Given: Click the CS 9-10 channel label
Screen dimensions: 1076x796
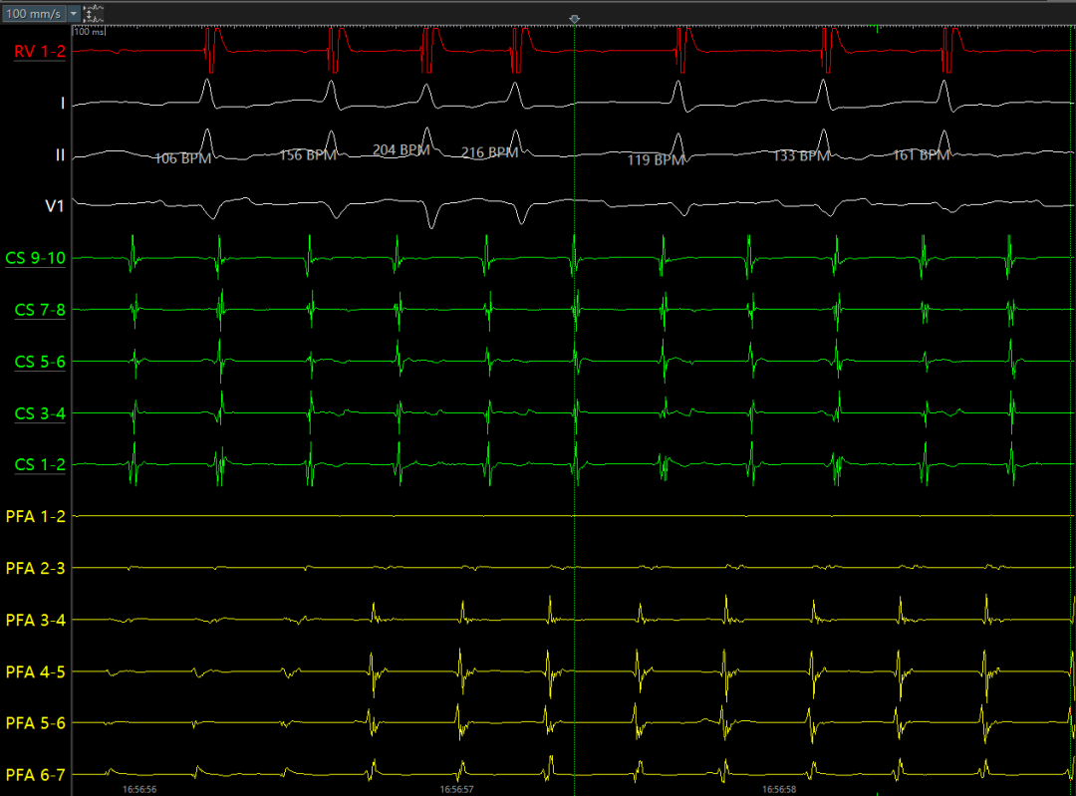Looking at the screenshot, I should tap(36, 258).
